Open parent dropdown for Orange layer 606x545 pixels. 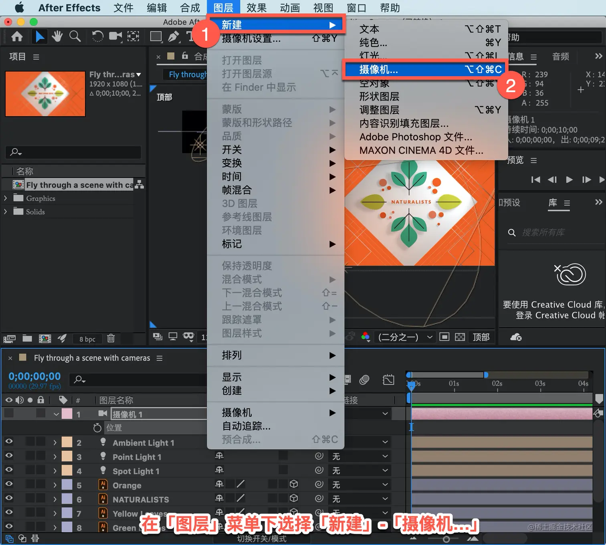coord(360,485)
